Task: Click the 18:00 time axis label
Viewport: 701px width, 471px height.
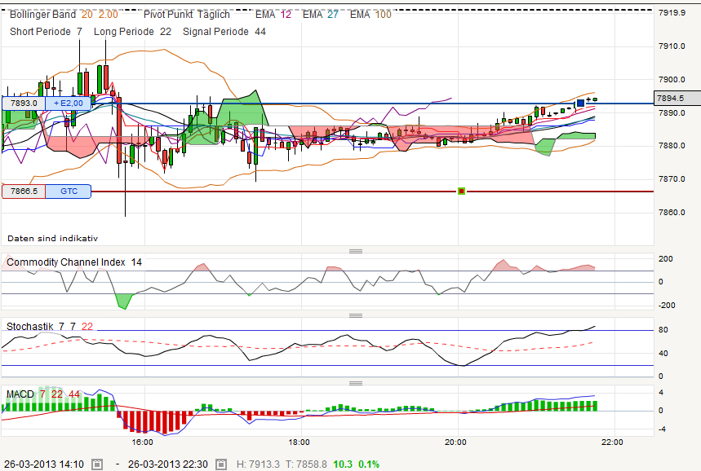Action: click(x=299, y=442)
